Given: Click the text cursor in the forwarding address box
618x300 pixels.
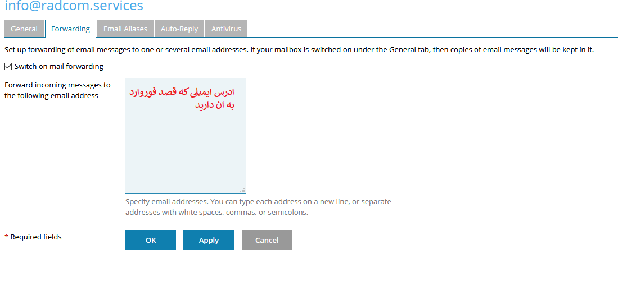Looking at the screenshot, I should point(129,85).
